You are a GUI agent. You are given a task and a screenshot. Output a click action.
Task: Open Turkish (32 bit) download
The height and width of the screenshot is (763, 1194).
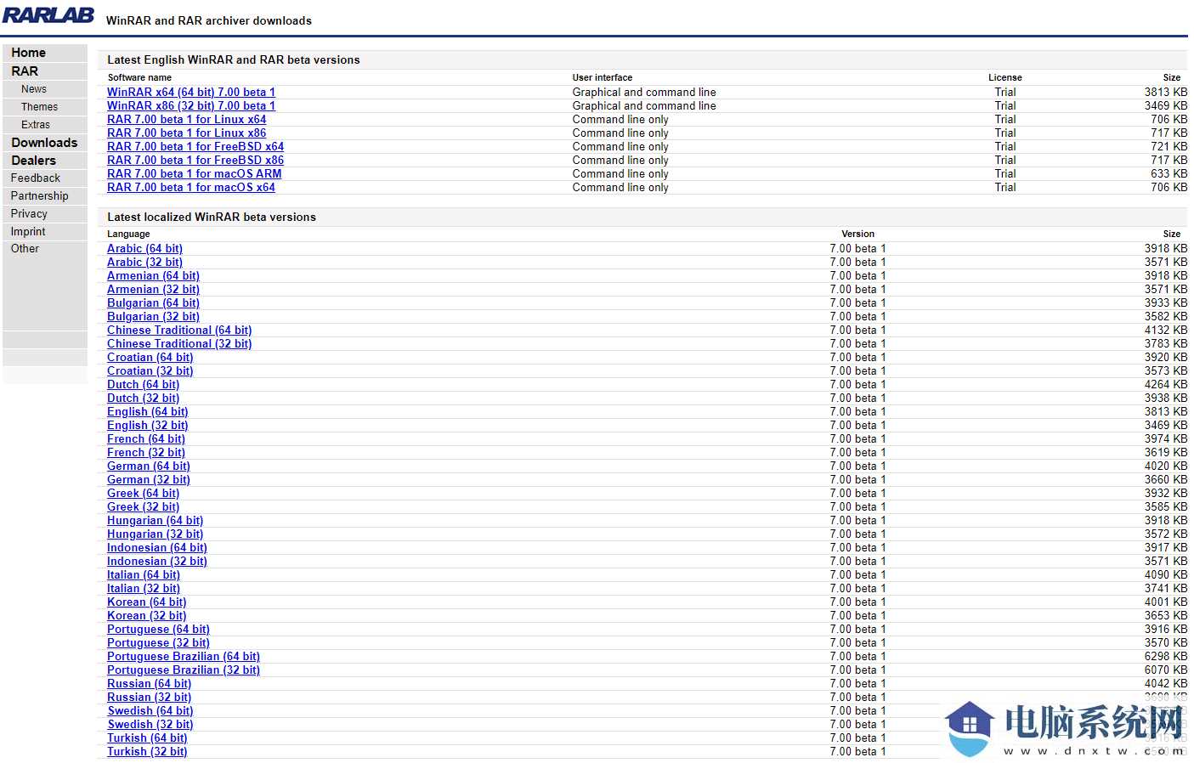click(x=147, y=752)
